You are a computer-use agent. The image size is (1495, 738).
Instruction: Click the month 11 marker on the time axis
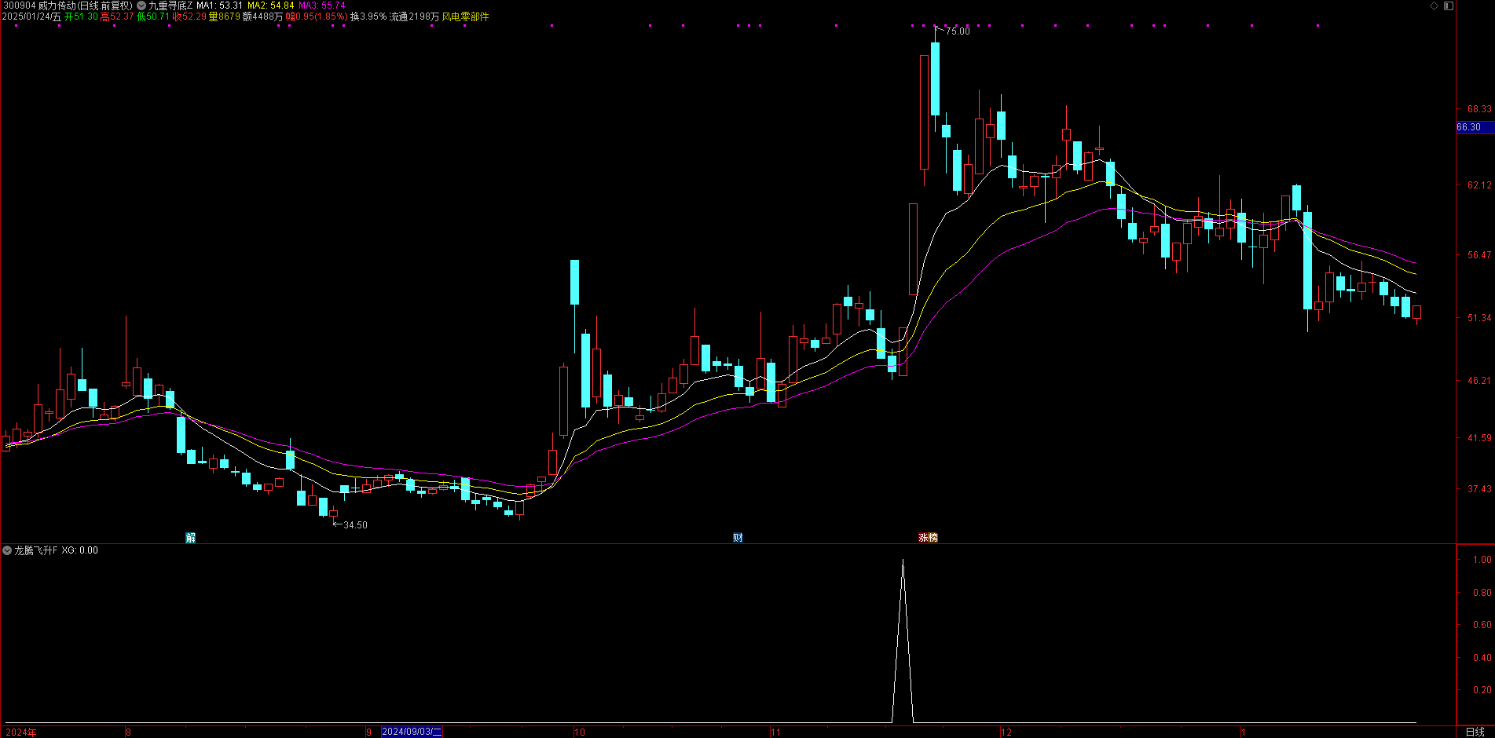coord(775,733)
